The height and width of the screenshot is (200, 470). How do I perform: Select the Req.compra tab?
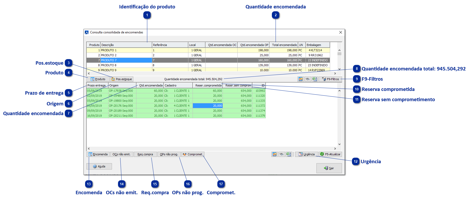(x=145, y=154)
